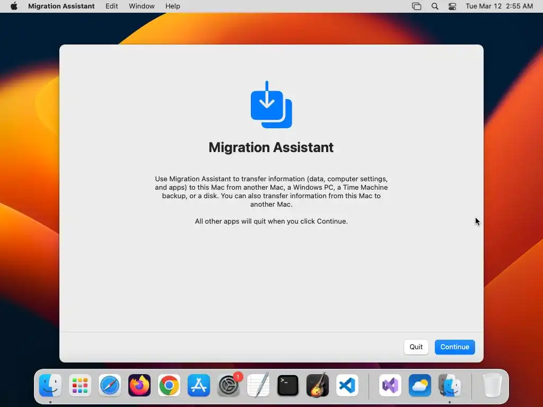Click the Migration Assistant heading text
Screen dimensions: 543x407
(x=271, y=147)
